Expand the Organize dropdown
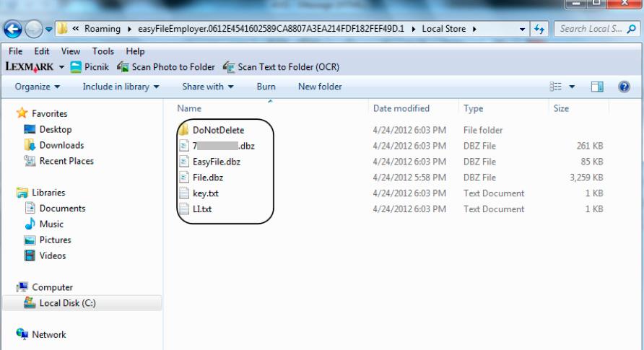 click(x=38, y=87)
